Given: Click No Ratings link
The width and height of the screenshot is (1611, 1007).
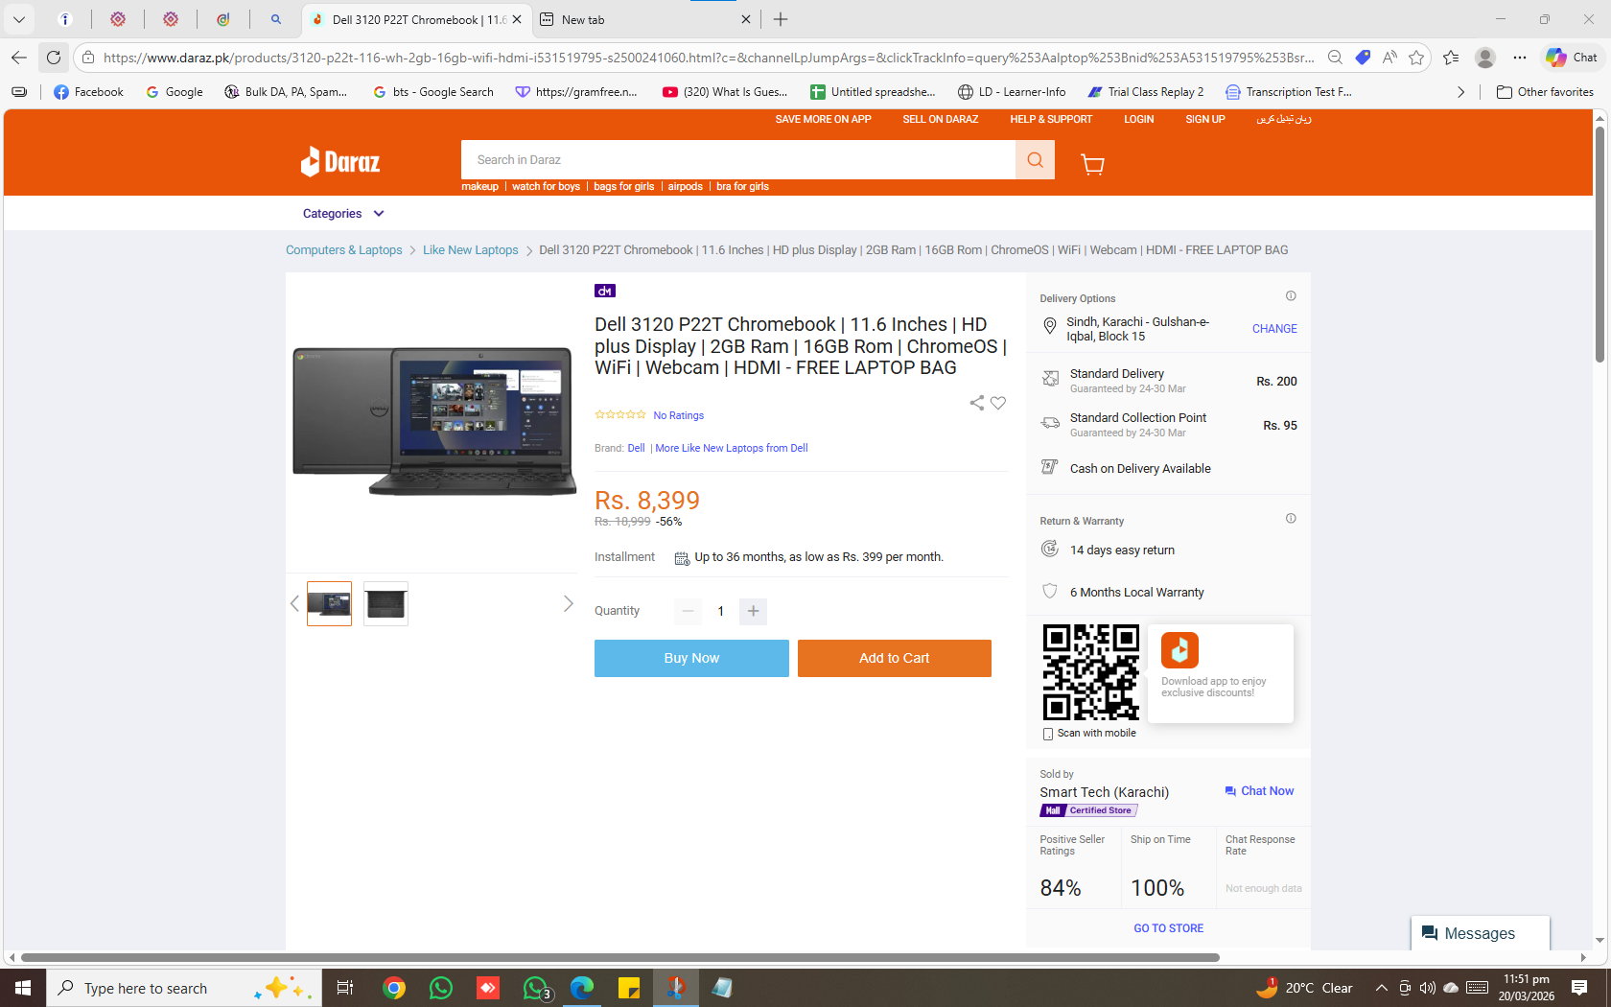Looking at the screenshot, I should pyautogui.click(x=679, y=415).
